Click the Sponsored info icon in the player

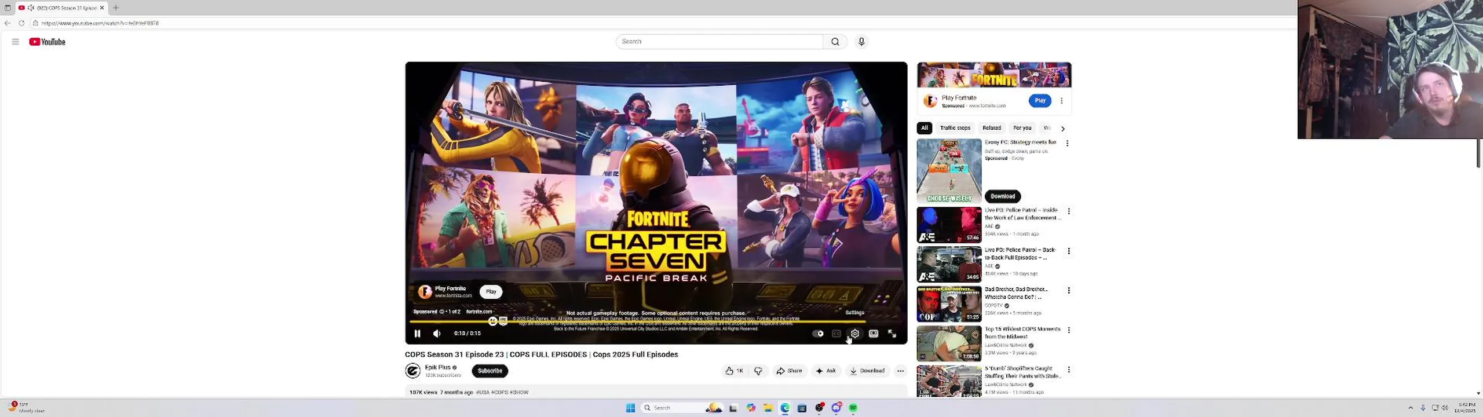[441, 312]
